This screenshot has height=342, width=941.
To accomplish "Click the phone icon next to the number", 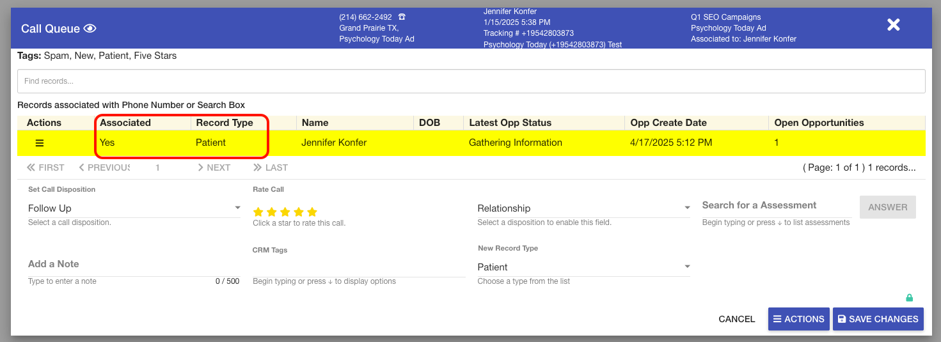I will 402,17.
